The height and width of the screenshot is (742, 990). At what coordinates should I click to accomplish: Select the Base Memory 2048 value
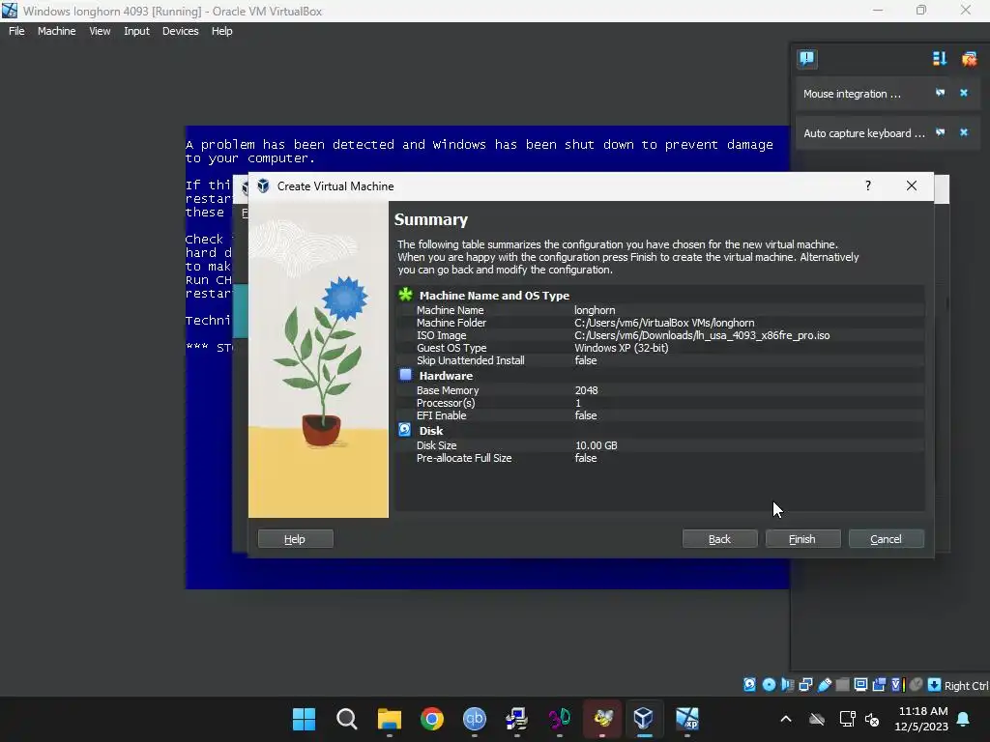(587, 390)
